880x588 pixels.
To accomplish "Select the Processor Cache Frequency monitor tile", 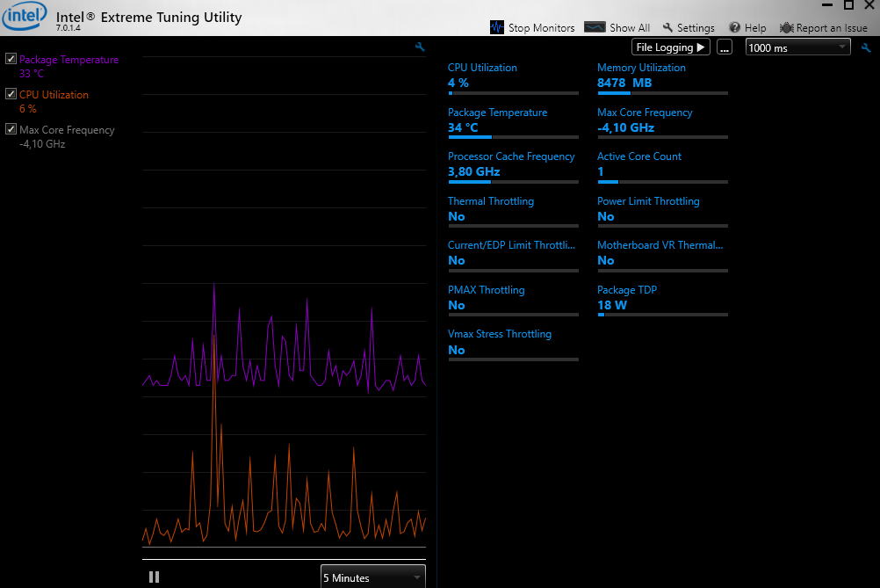I will [x=513, y=167].
